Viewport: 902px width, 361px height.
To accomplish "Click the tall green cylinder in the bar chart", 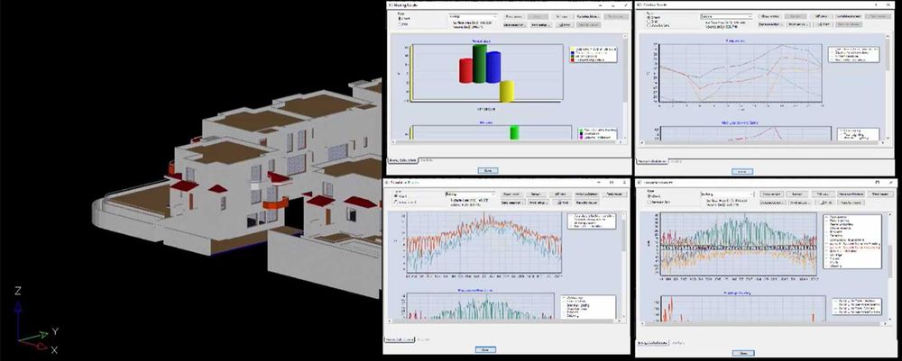I will click(x=479, y=64).
